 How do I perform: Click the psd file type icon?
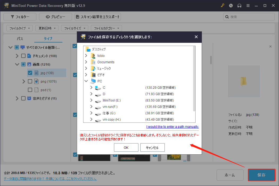36,90
